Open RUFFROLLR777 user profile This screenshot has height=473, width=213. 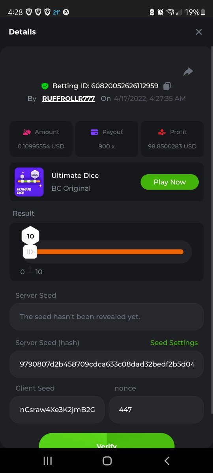[69, 99]
